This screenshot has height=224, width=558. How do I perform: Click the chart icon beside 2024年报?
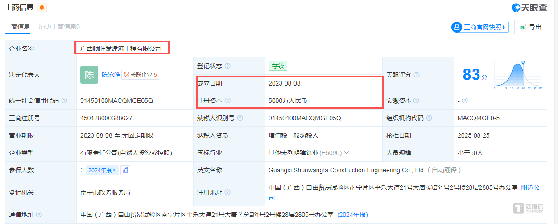125,170
